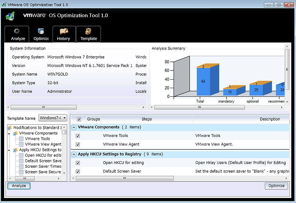Screen dimensions: 296x203
Task: Collapse the Apply HKCU Settings to Registry group
Action: coord(74,155)
